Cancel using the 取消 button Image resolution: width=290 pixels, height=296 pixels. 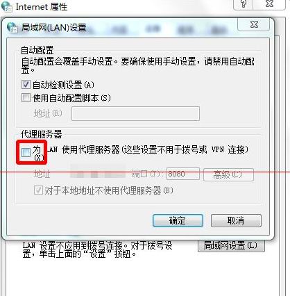[x=236, y=220]
